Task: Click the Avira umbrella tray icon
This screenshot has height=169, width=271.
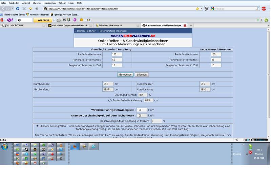Action: [x=251, y=152]
